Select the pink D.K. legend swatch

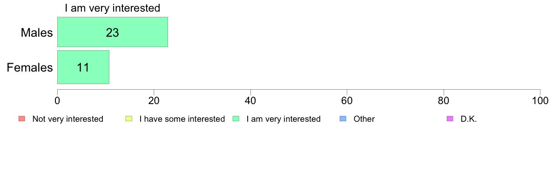tap(450, 119)
